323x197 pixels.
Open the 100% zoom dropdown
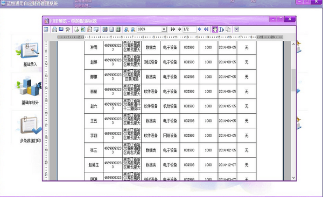tap(164, 30)
